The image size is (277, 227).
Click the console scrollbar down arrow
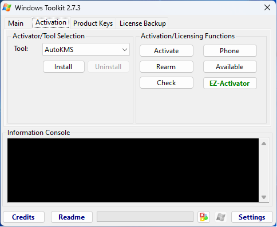coord(264,197)
